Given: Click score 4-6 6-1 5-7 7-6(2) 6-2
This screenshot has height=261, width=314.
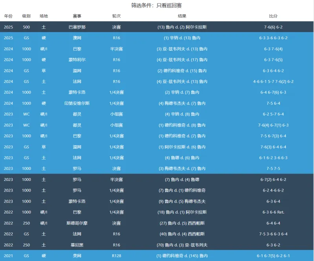Looking at the screenshot, I should 273,82.
